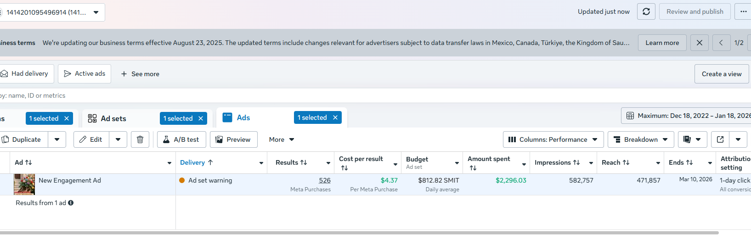Click the New Engagement Ad thumbnail
The image size is (751, 239).
click(x=24, y=184)
